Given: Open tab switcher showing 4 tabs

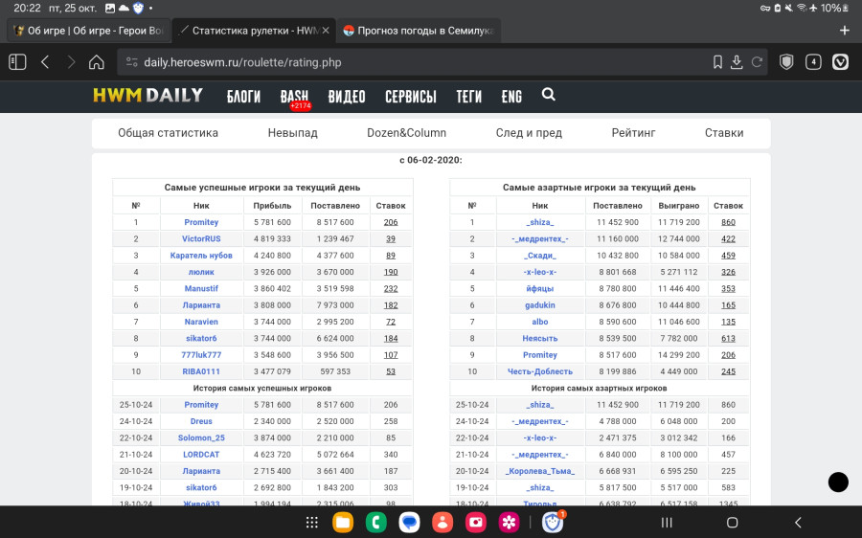Looking at the screenshot, I should [813, 62].
